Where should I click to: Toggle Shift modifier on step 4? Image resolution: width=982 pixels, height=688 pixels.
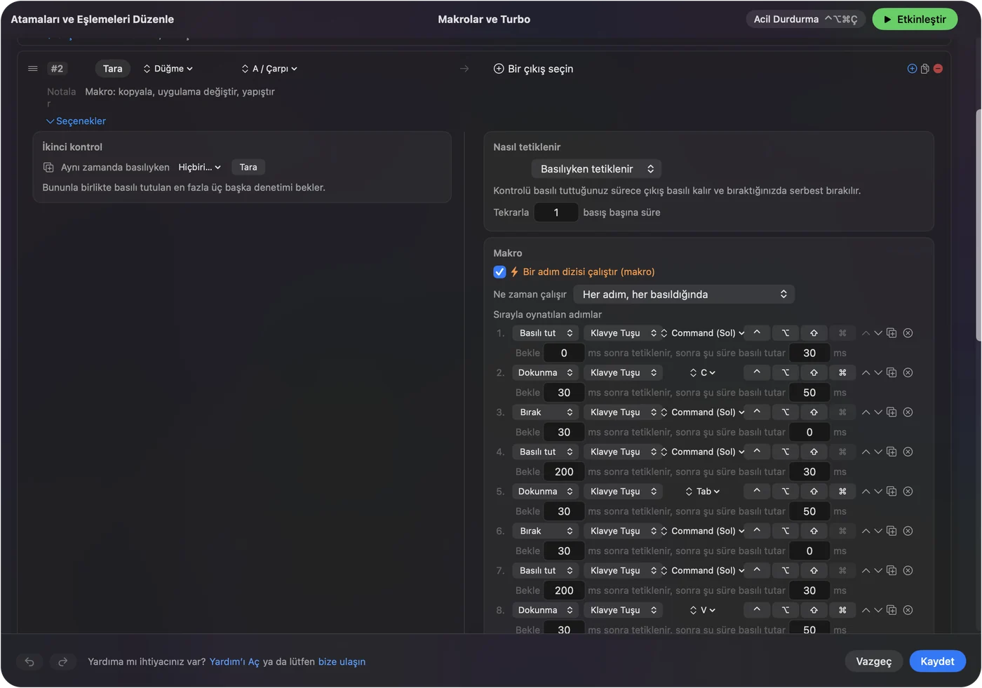[x=814, y=452]
